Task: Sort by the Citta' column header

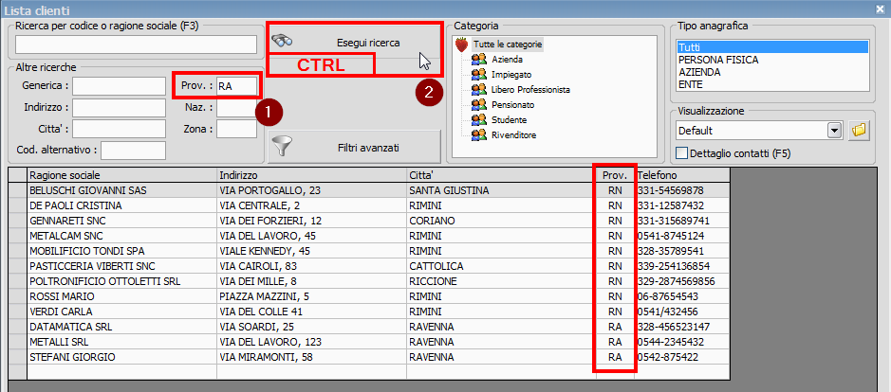Action: [x=500, y=175]
